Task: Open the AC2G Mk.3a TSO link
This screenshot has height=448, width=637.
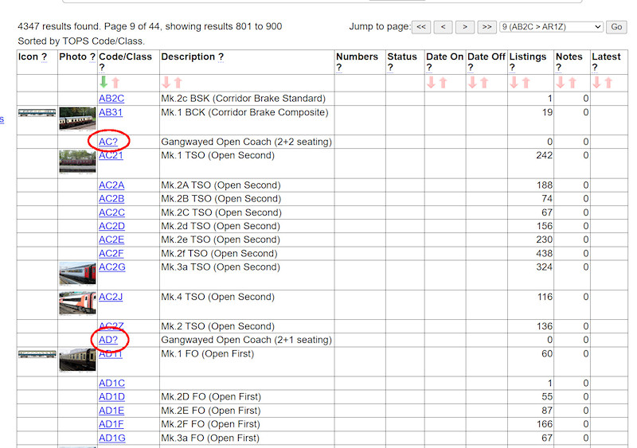Action: click(x=111, y=267)
